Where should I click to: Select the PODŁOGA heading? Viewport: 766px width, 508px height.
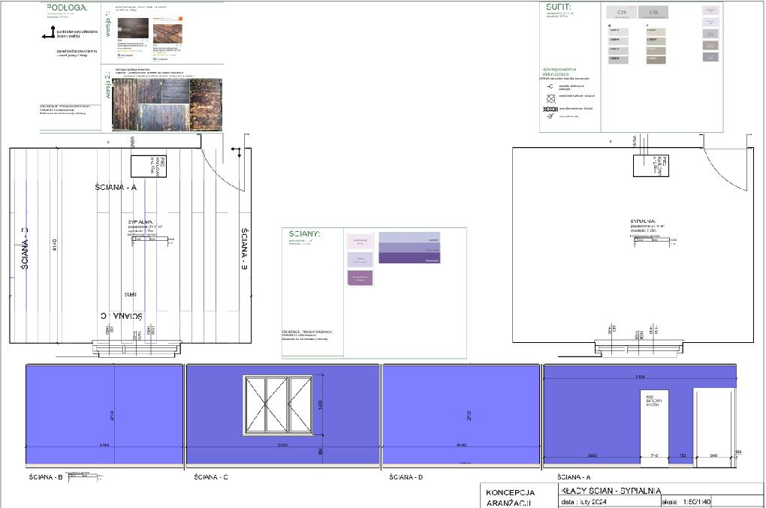[x=66, y=8]
